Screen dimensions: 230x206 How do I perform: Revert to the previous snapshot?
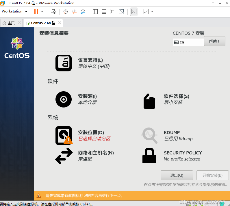pos(74,12)
